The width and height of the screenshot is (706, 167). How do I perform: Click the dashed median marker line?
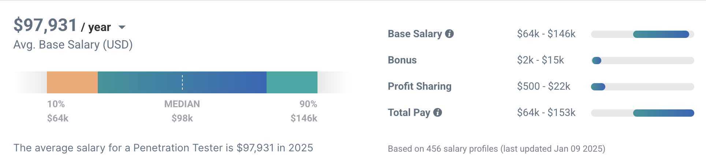pos(182,82)
